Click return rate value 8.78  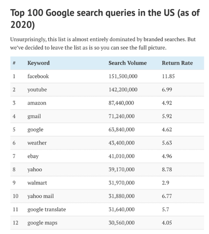pos(167,169)
